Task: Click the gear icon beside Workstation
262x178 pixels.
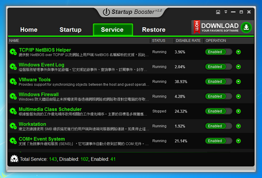Action: tap(13, 126)
